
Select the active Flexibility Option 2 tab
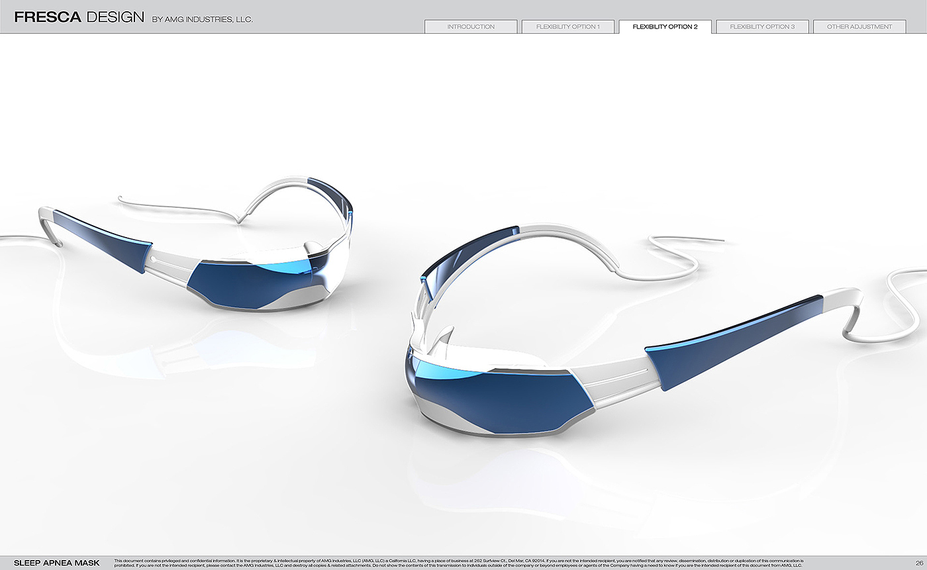[665, 26]
